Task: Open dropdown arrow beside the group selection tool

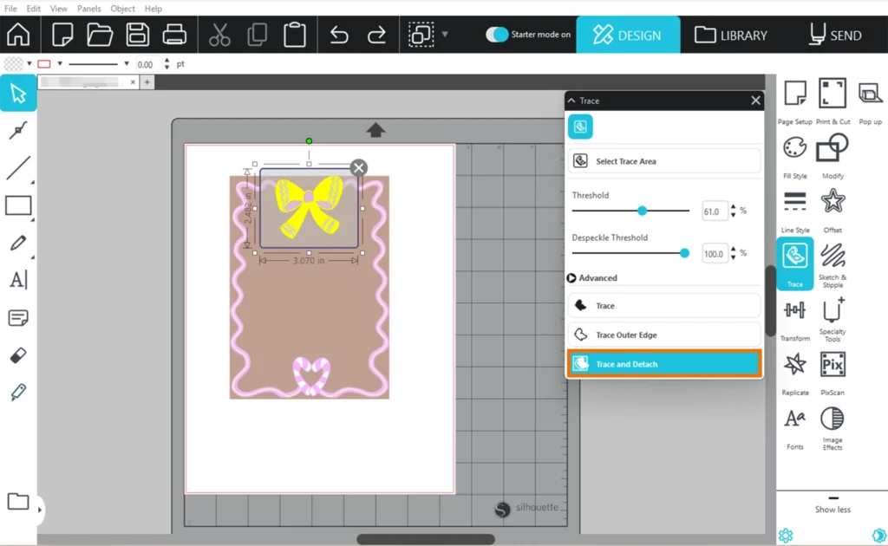Action: 445,35
